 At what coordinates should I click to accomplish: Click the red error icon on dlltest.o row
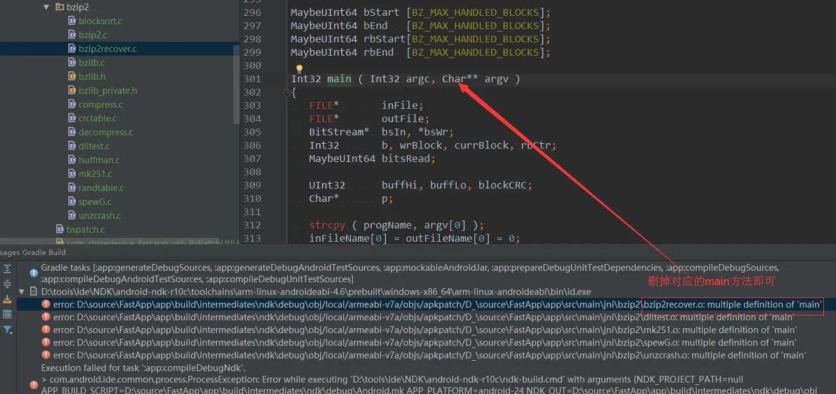pos(46,317)
